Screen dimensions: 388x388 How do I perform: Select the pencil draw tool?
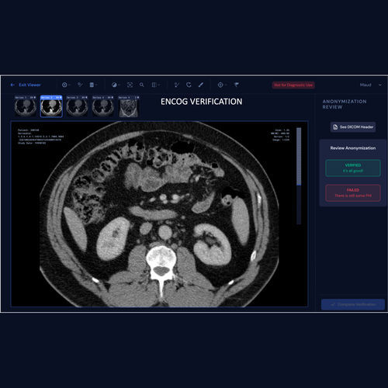pyautogui.click(x=201, y=85)
